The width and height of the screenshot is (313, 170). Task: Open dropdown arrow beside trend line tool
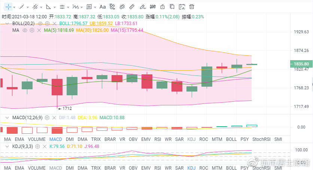[28, 7]
